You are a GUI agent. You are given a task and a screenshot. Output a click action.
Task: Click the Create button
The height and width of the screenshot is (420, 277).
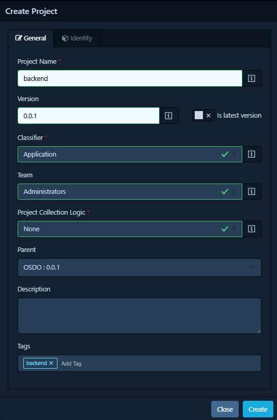click(x=258, y=409)
